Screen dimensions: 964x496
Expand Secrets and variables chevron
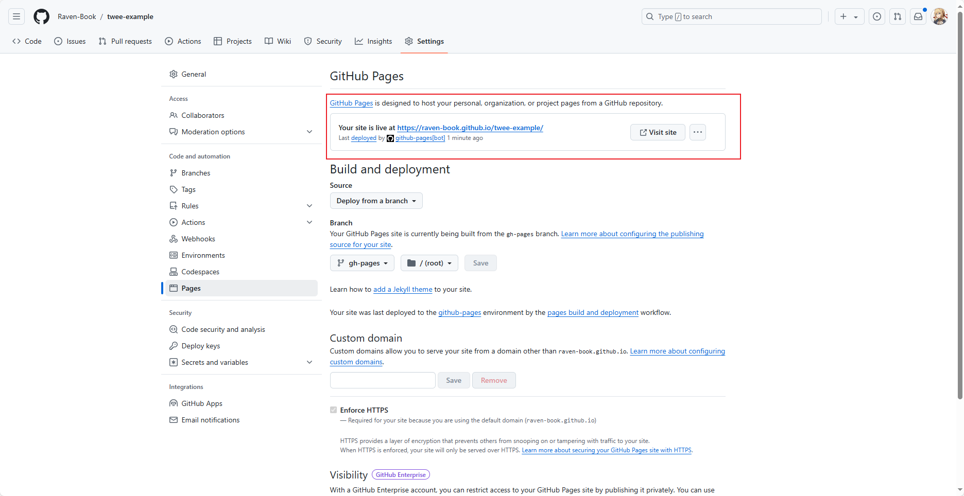pyautogui.click(x=309, y=362)
